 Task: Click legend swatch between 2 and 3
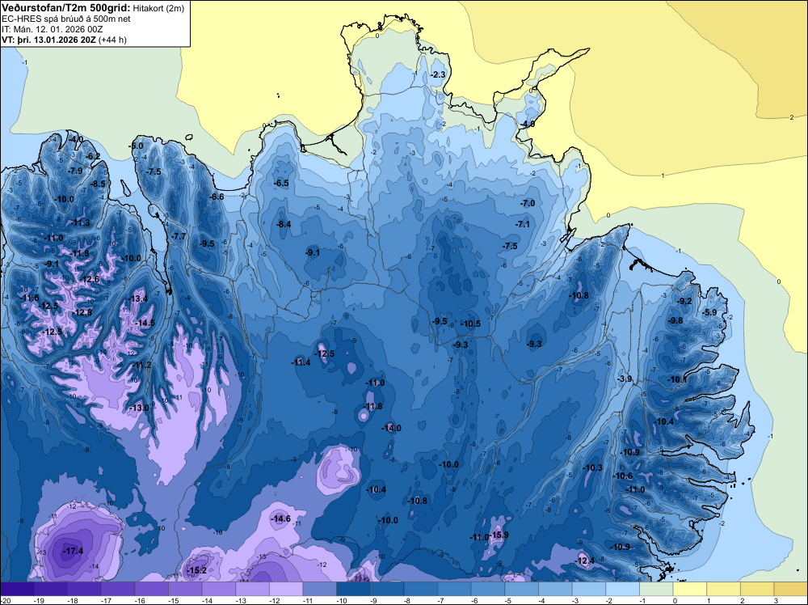click(758, 589)
